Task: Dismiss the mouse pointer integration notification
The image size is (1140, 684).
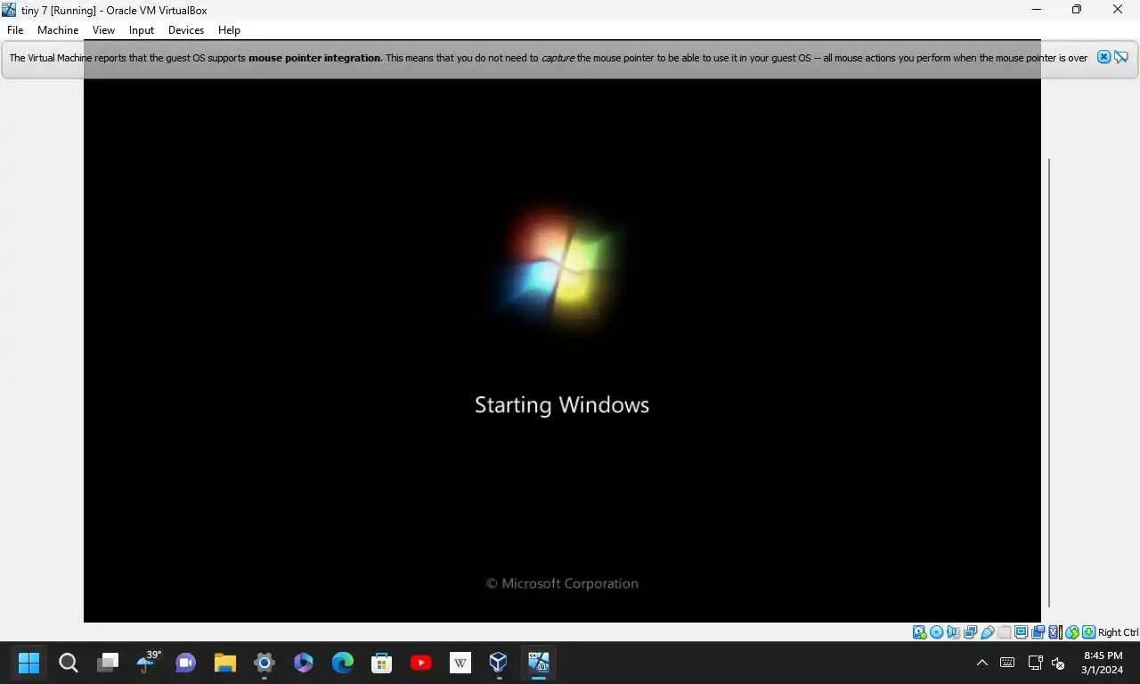Action: click(x=1103, y=57)
